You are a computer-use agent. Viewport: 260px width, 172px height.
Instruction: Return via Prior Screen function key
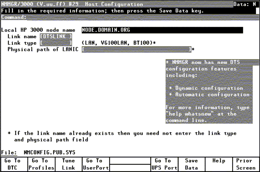246,164
